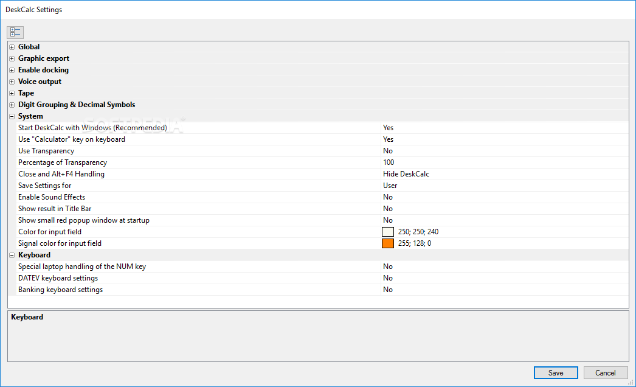Select the Voice output category label
The height and width of the screenshot is (387, 636).
point(40,82)
